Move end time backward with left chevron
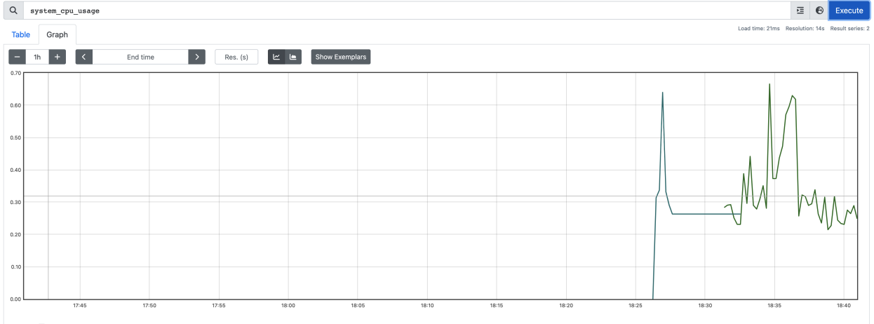This screenshot has width=874, height=324. [84, 57]
